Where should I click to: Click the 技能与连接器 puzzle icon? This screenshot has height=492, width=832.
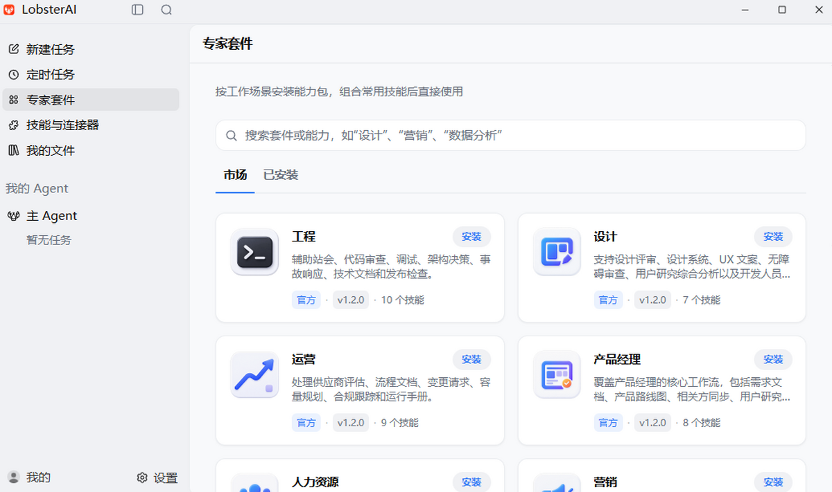pyautogui.click(x=13, y=125)
